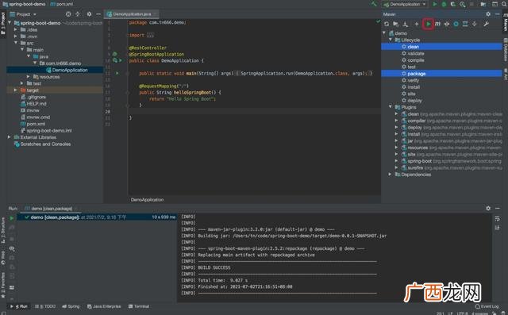Show Maven dependencies diagram icon

click(465, 24)
